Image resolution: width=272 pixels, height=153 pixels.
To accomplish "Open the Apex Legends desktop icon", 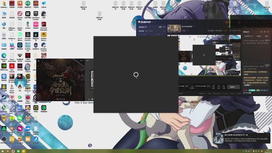I will 12,66.
